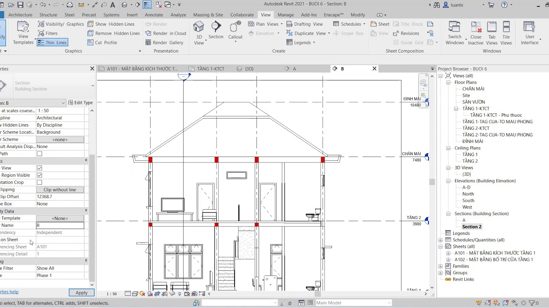
Task: Open the Schedules dropdown
Action: [364, 24]
